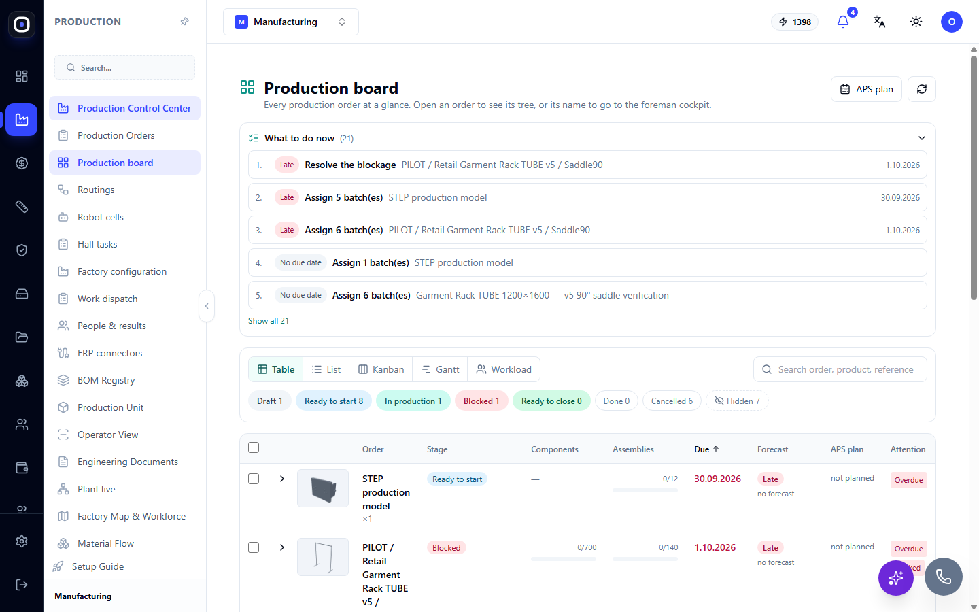Tick the select-all checkbox in table header

click(254, 447)
